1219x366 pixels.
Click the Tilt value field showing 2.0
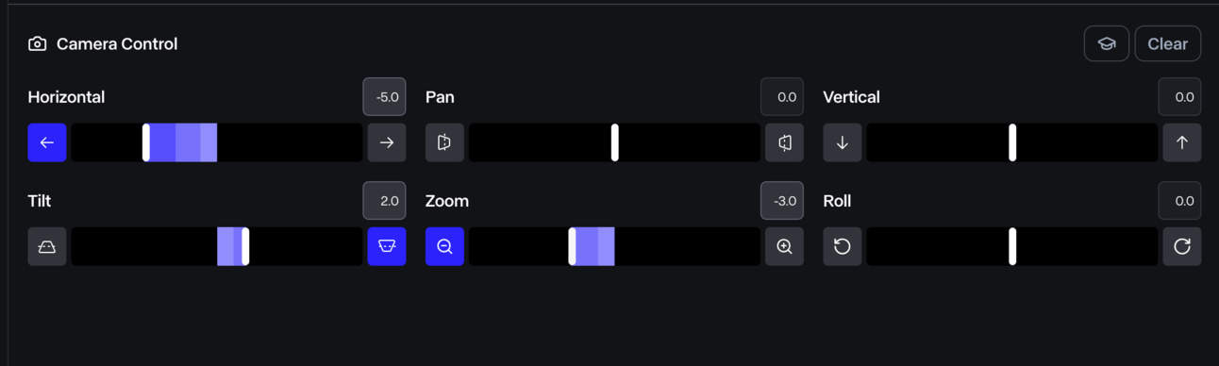[385, 200]
